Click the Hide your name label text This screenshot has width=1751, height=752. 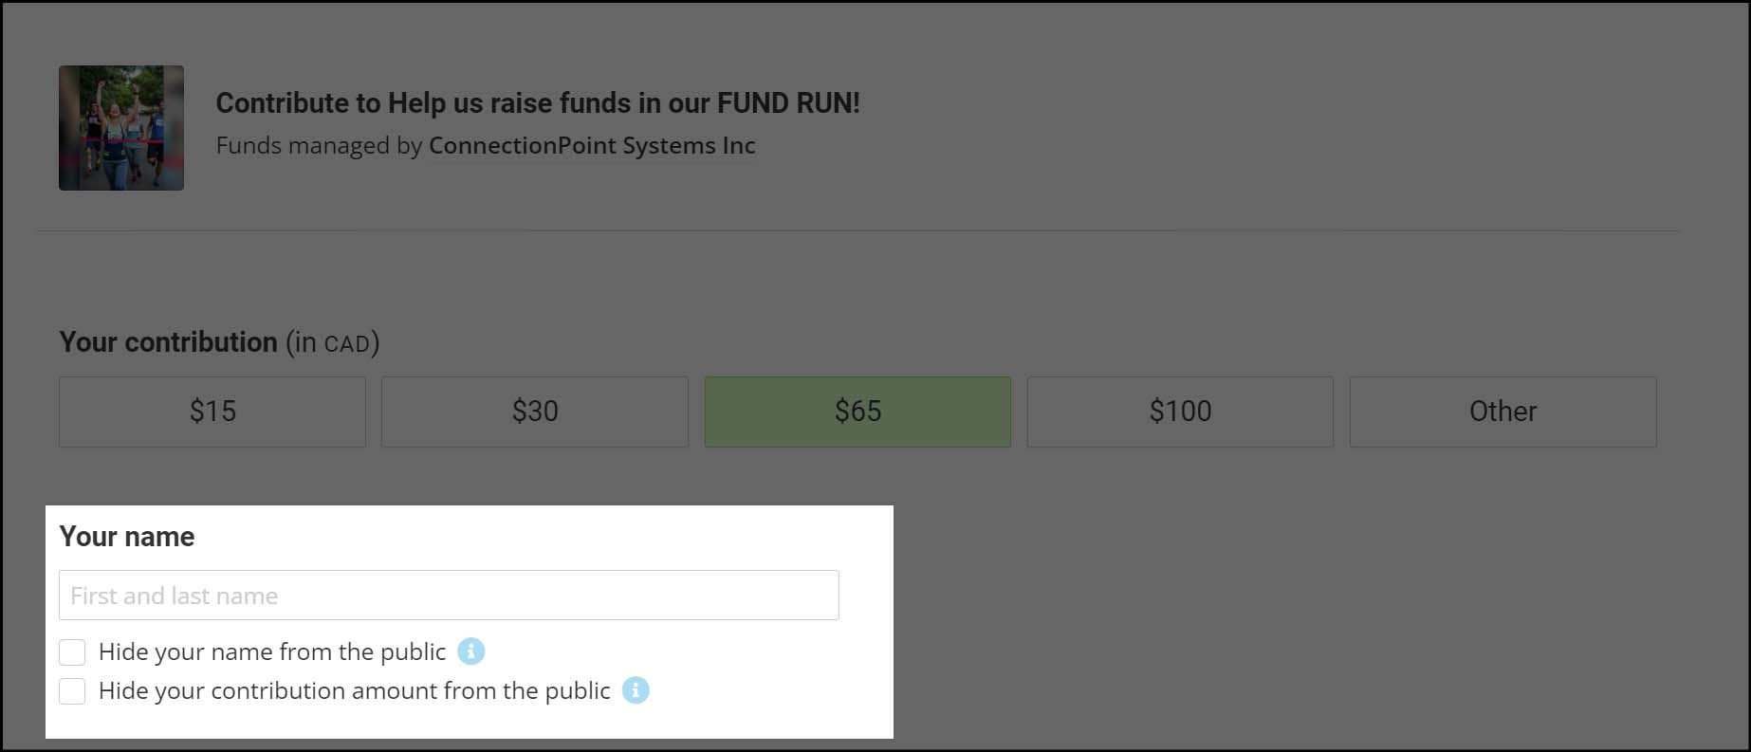272,652
